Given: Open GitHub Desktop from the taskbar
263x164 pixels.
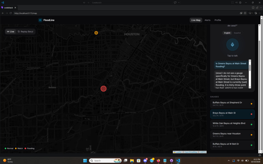Looking at the screenshot, I should coord(171,161).
